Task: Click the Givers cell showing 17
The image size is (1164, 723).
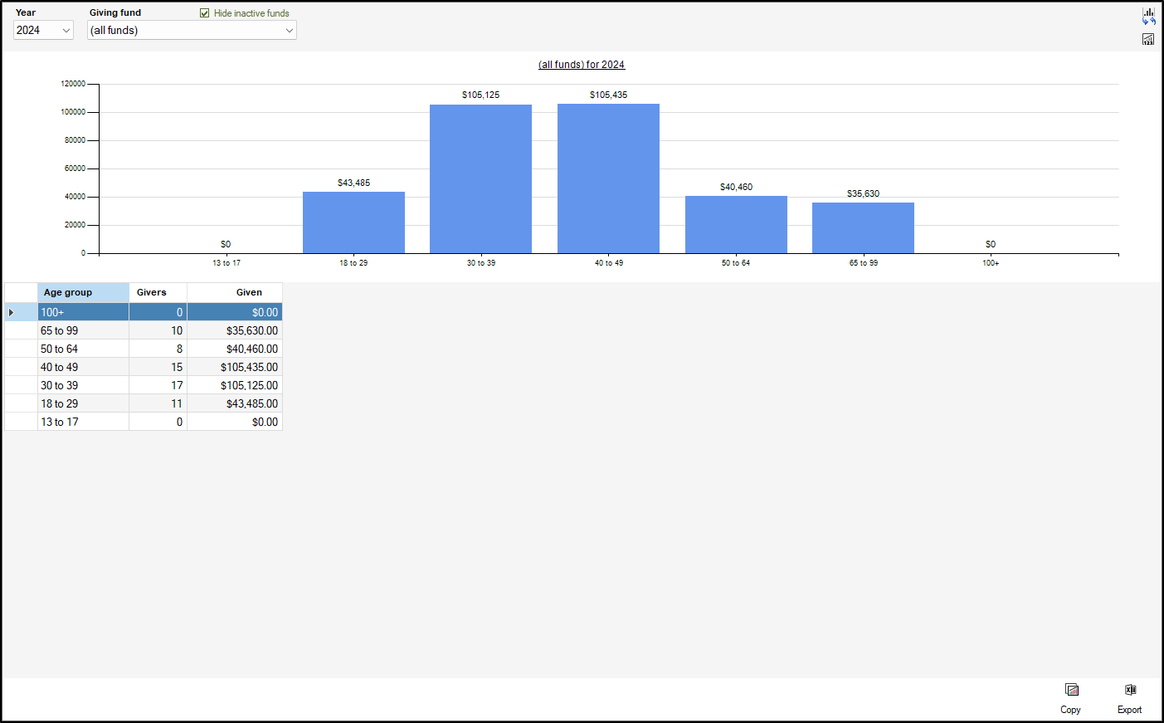Action: tap(158, 386)
